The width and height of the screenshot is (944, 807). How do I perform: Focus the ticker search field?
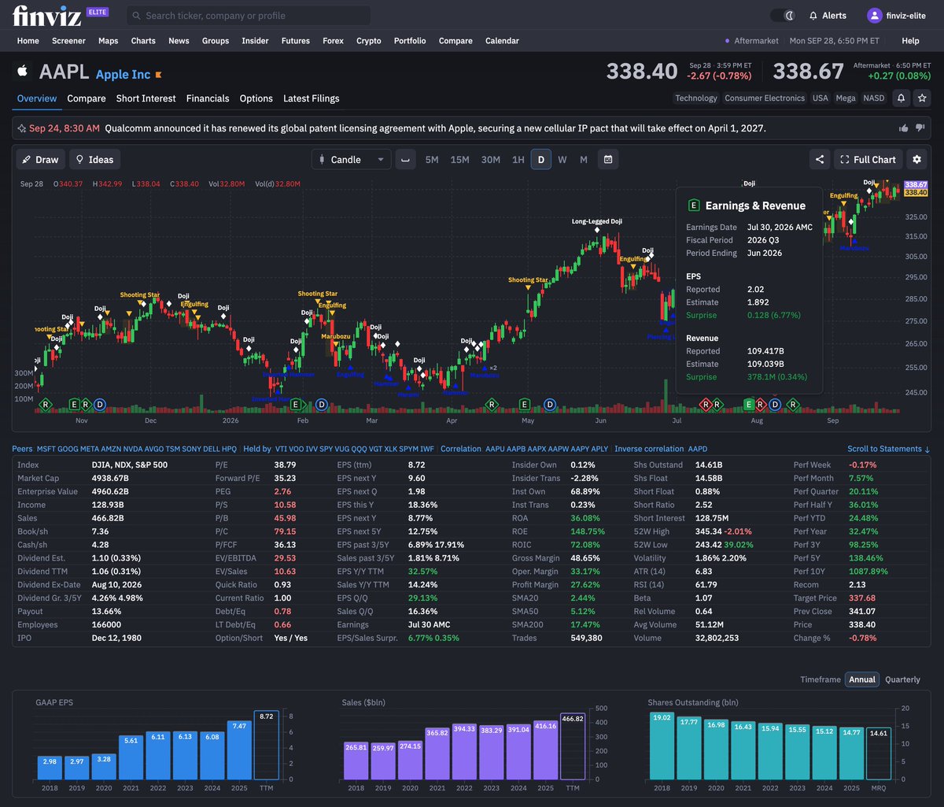[x=249, y=16]
